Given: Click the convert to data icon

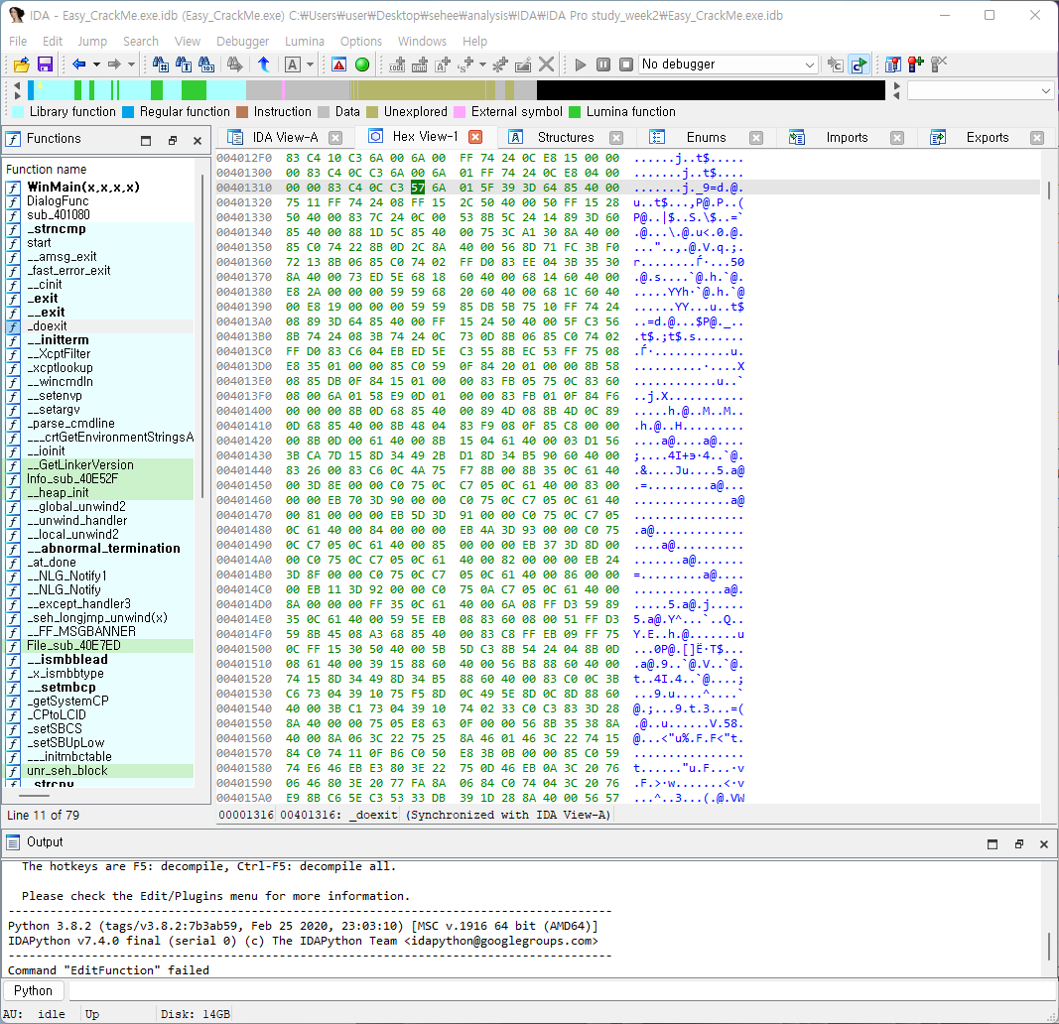Looking at the screenshot, I should pyautogui.click(x=420, y=64).
